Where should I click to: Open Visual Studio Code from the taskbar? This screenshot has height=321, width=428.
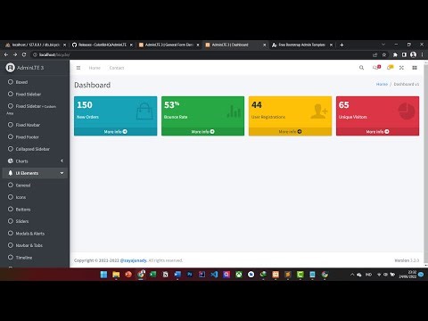point(214,275)
